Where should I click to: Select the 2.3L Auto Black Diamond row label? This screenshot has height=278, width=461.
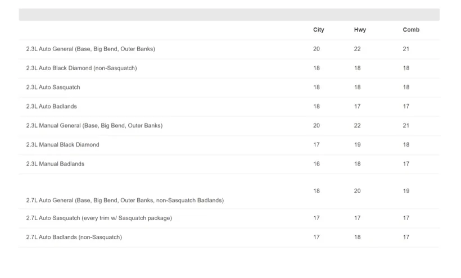(x=82, y=68)
